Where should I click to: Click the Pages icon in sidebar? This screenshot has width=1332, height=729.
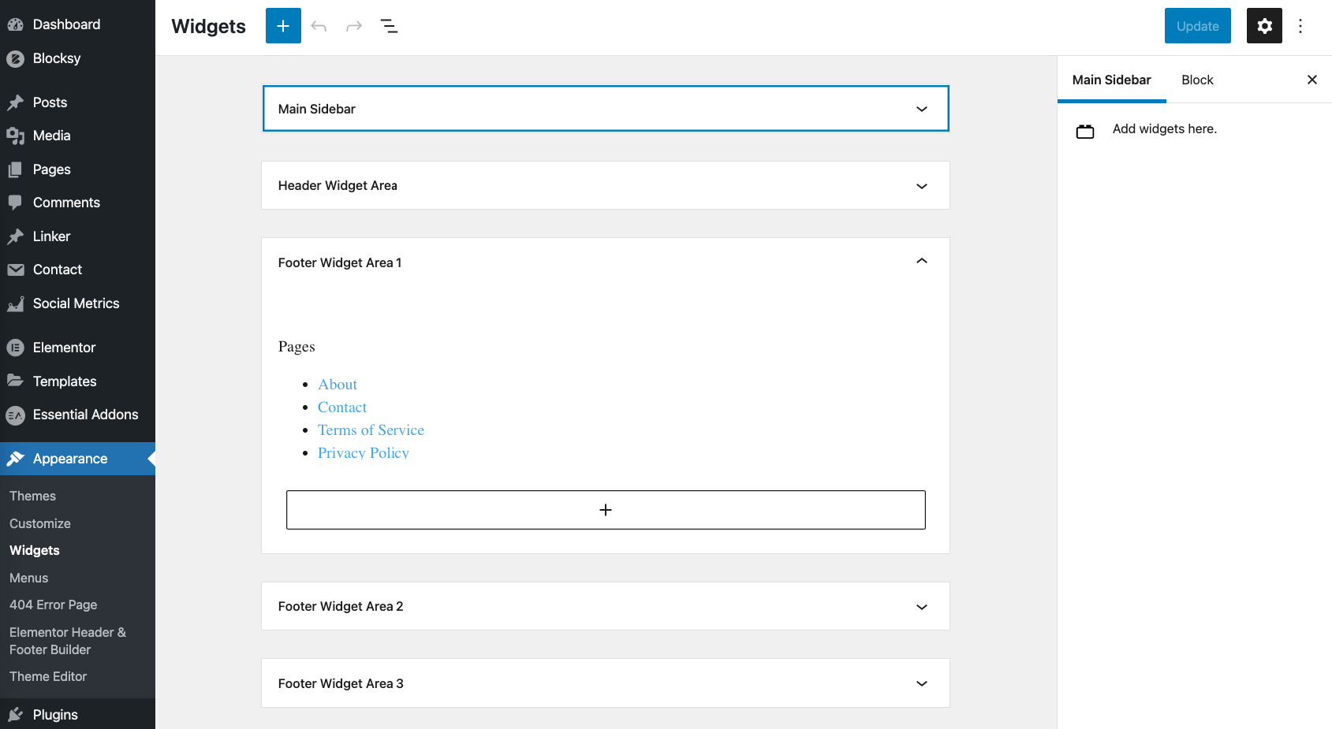coord(15,169)
